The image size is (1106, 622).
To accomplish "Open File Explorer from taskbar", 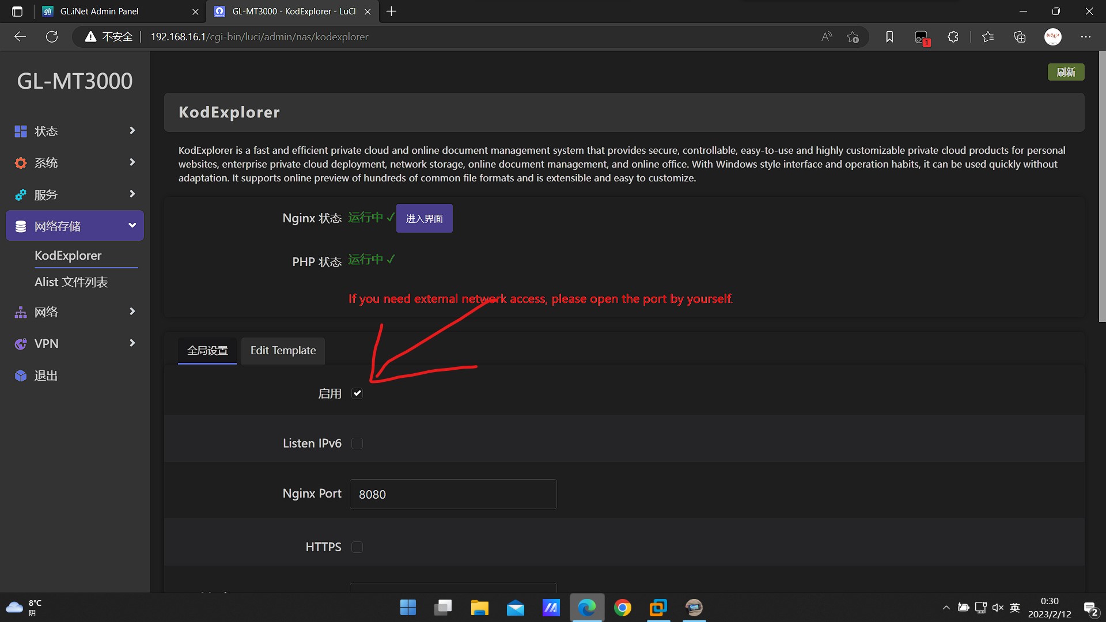I will (479, 608).
